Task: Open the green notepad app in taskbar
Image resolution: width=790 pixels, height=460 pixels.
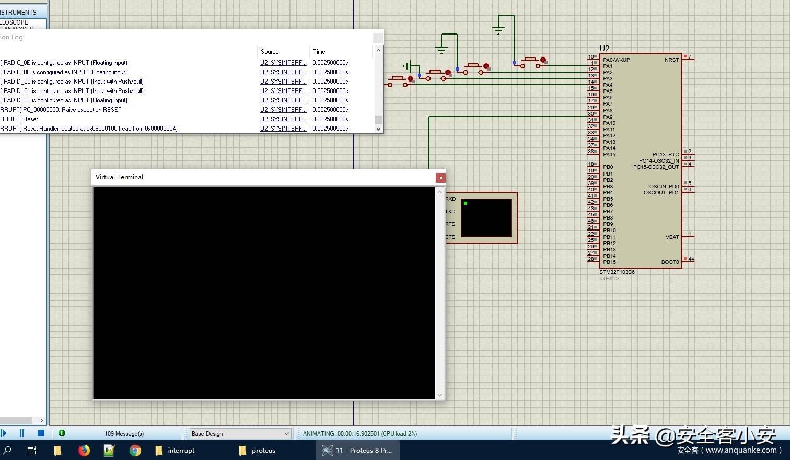Action: pyautogui.click(x=109, y=450)
